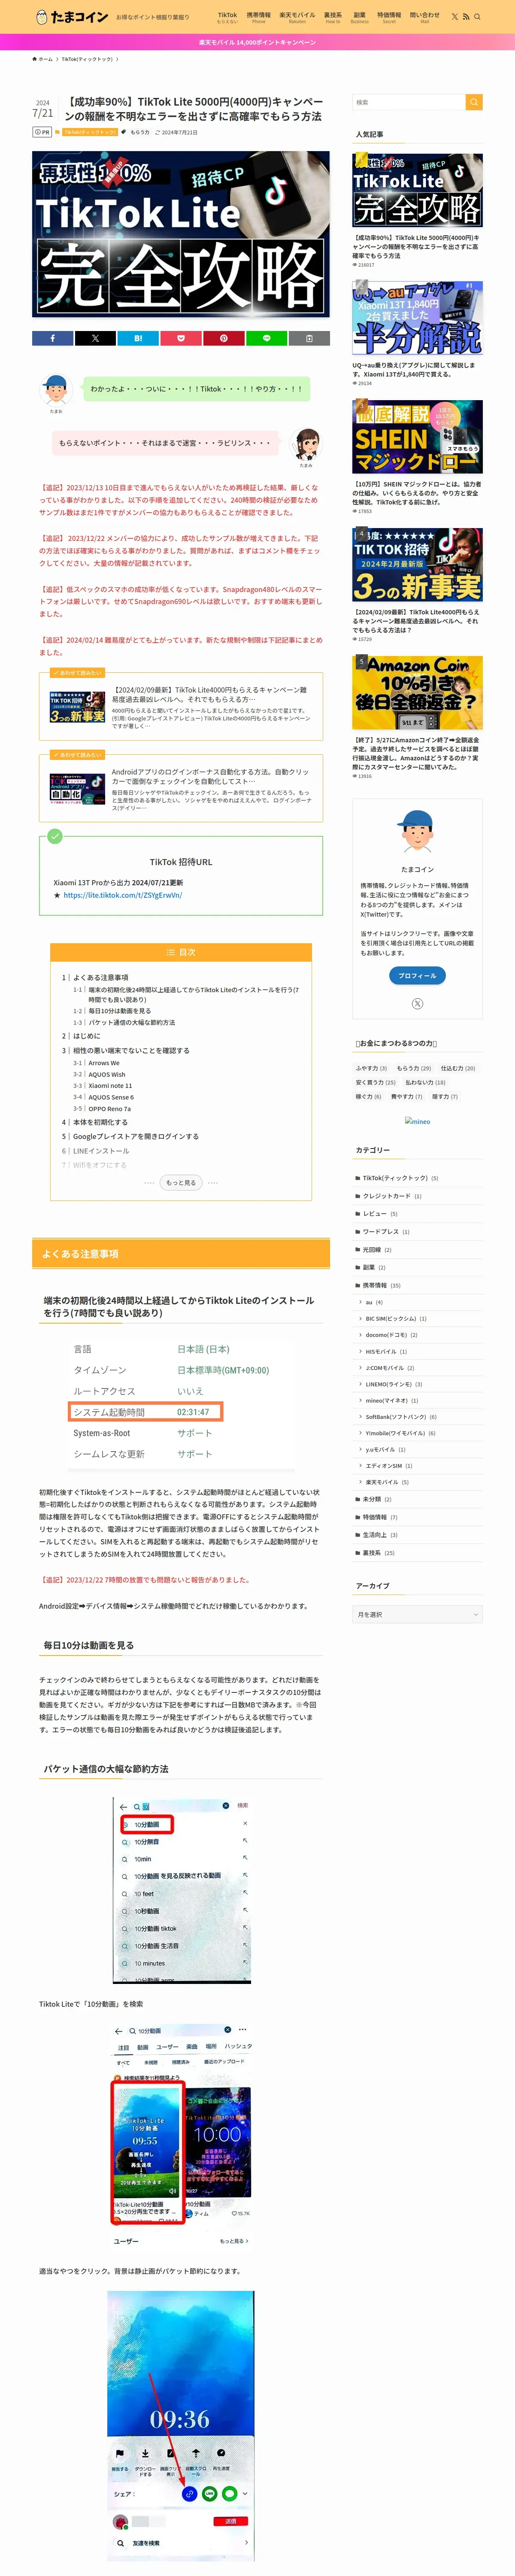Image resolution: width=515 pixels, height=2576 pixels.
Task: Click the blue プロフィール button
Action: click(x=417, y=975)
